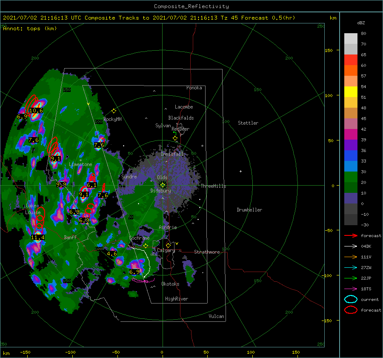Click the dBZ legend heading
383x358 pixels.
(x=361, y=23)
